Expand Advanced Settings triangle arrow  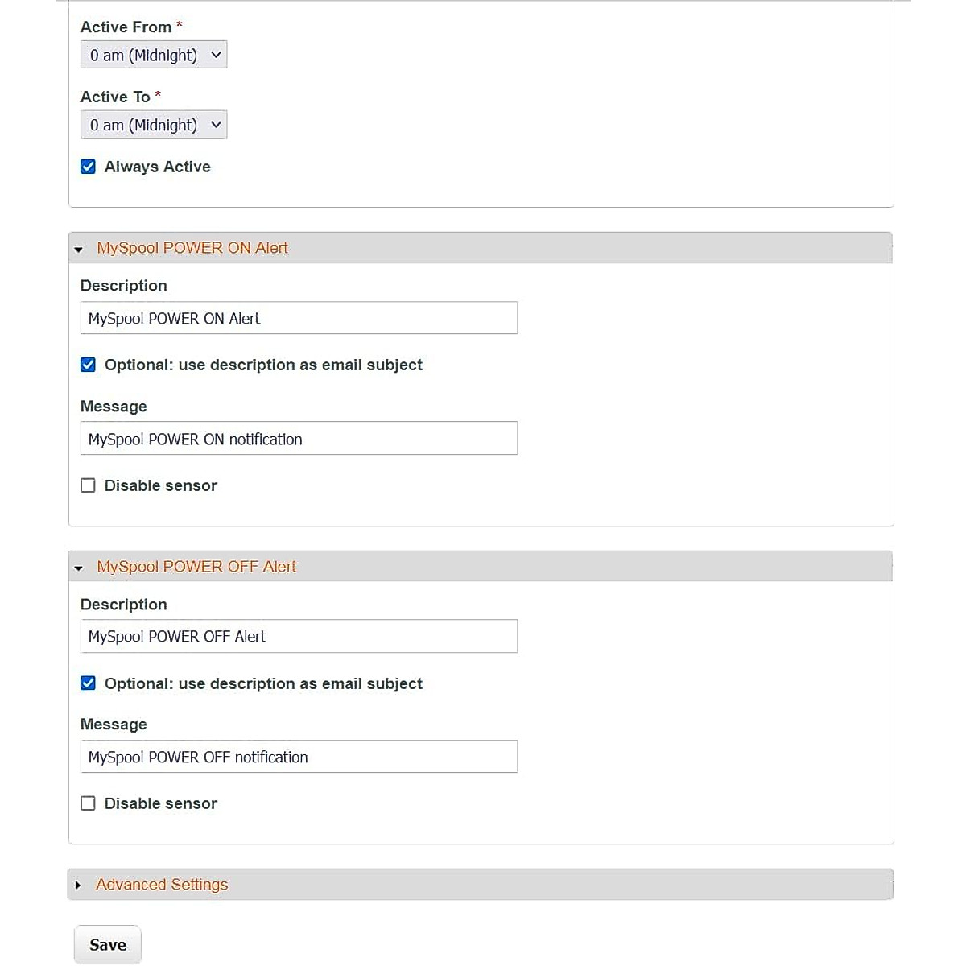coord(78,885)
